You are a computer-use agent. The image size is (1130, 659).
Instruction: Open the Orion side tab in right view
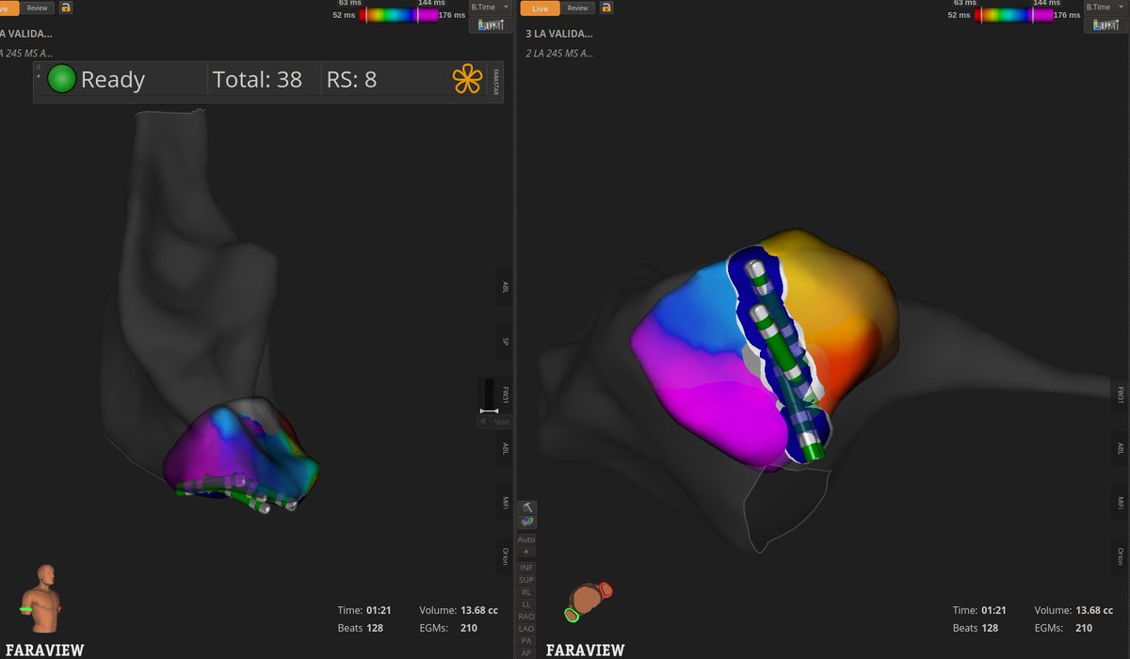click(1121, 556)
